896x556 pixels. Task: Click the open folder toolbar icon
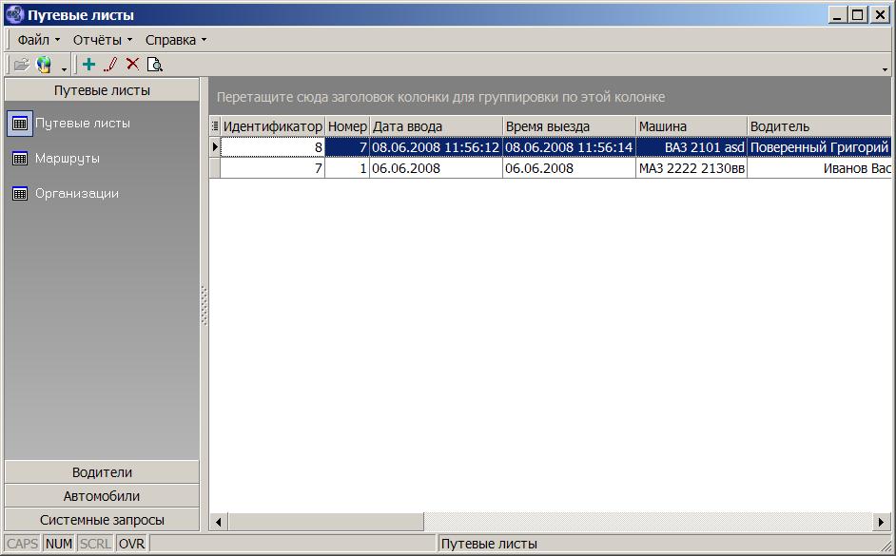click(x=21, y=65)
